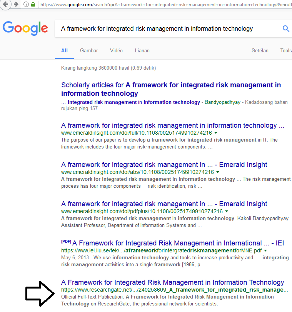Open the Emerald Insight doi/abs result title

(x=164, y=165)
